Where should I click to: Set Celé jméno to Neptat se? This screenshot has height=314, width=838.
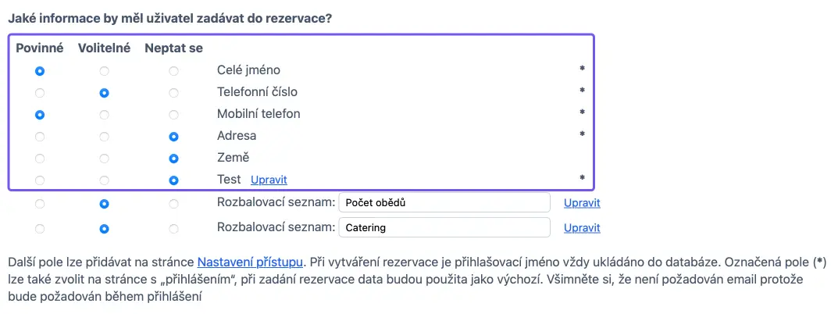[173, 71]
